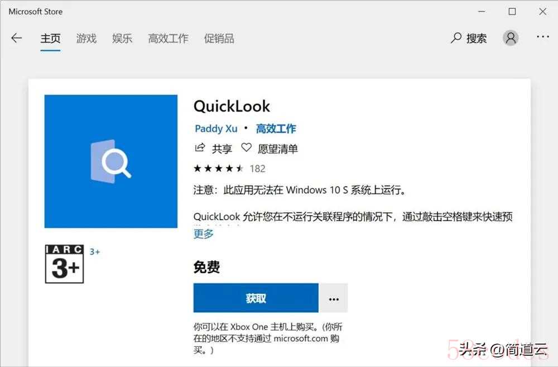Open the 高效工作 tab in navigation
The height and width of the screenshot is (367, 558).
tap(168, 39)
